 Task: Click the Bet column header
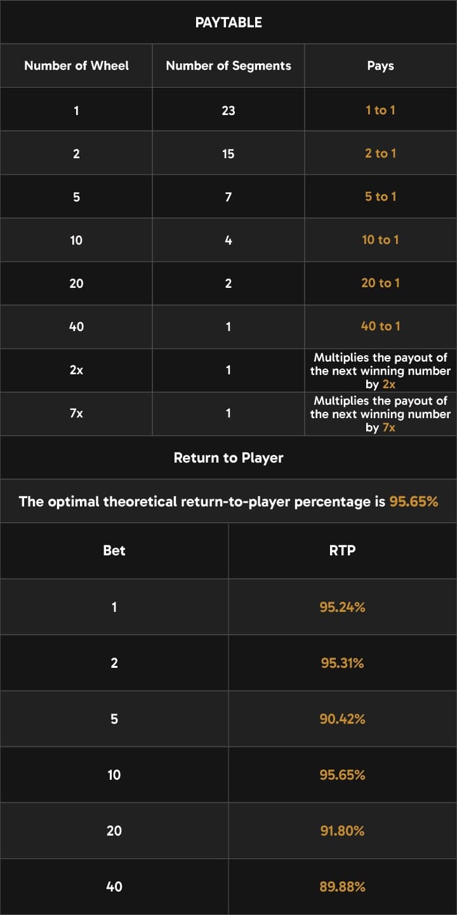pos(114,550)
